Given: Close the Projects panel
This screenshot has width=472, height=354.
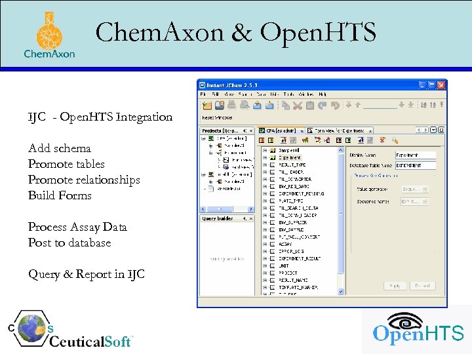Looking at the screenshot, I should 251,130.
